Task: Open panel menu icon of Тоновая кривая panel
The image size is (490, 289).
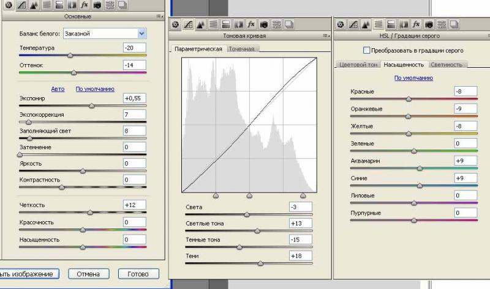Action: 326,36
